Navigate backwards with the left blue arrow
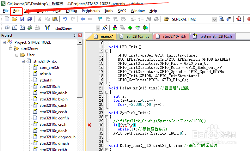The image size is (250, 151). (83, 19)
